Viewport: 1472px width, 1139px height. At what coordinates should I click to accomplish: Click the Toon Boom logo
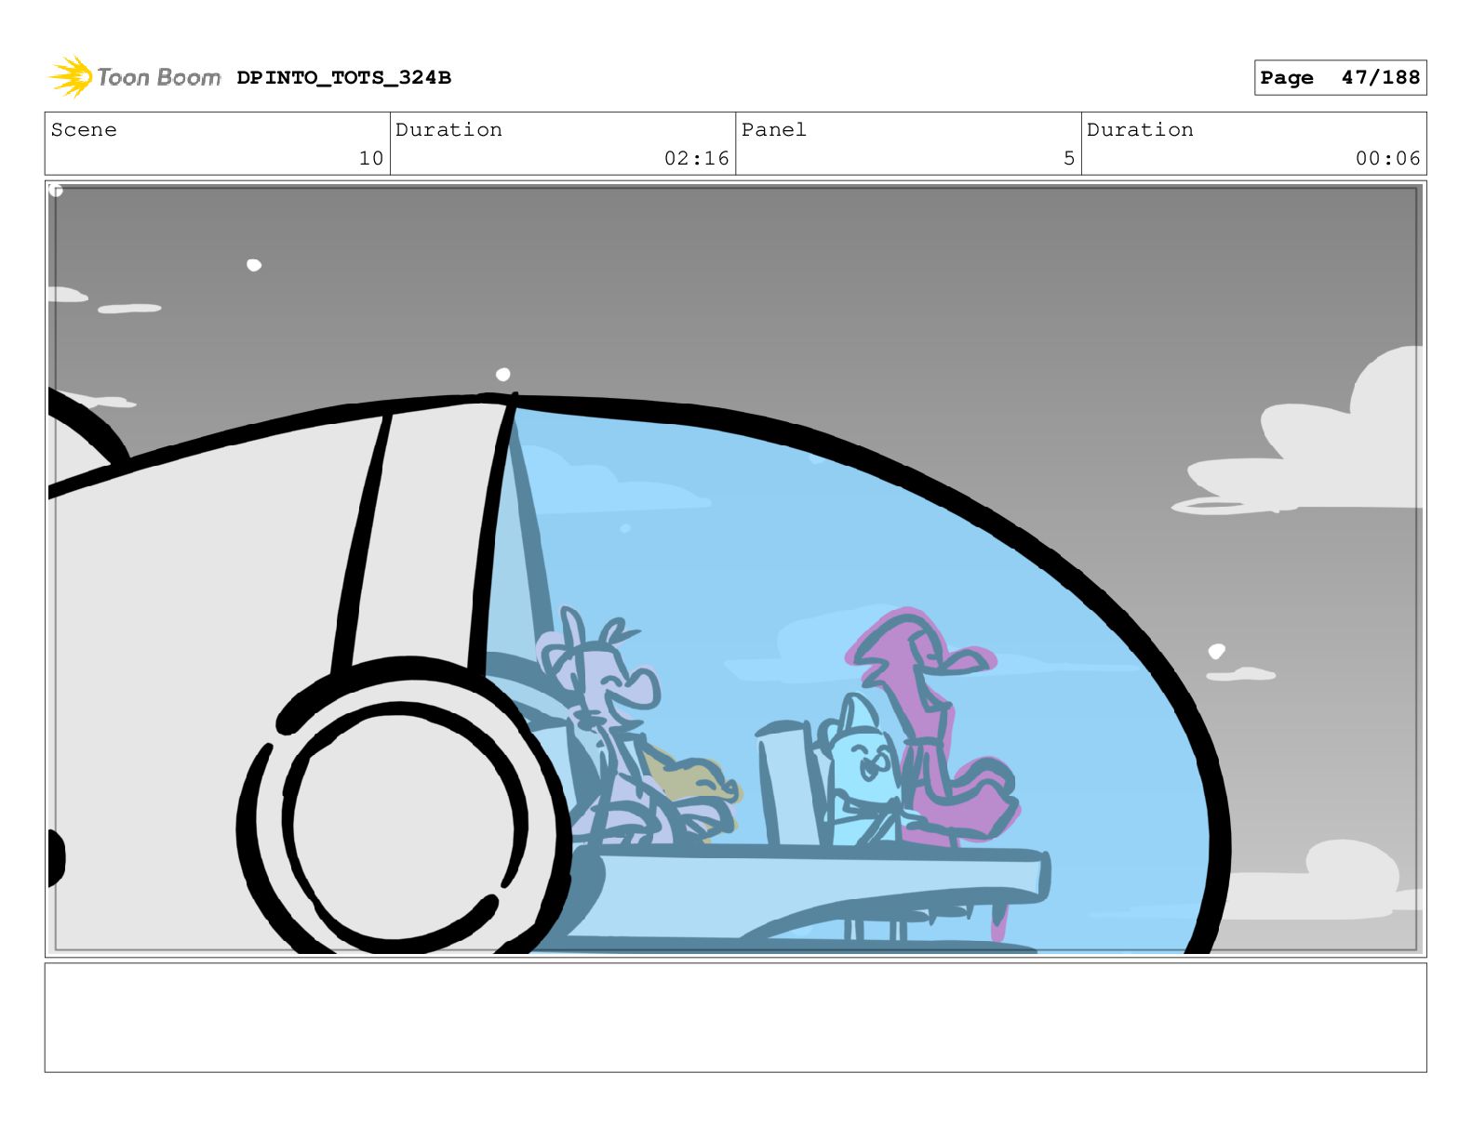(x=134, y=77)
